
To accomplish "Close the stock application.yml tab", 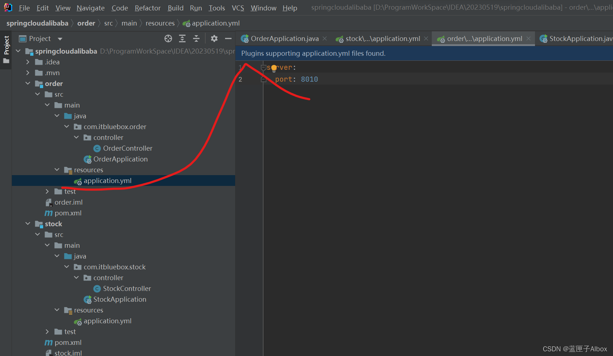I will coord(426,38).
